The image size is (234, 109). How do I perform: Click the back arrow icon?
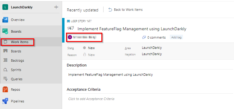pos(110,10)
